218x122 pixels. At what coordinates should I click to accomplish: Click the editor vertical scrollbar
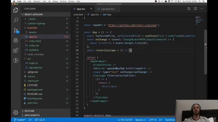coord(205,52)
